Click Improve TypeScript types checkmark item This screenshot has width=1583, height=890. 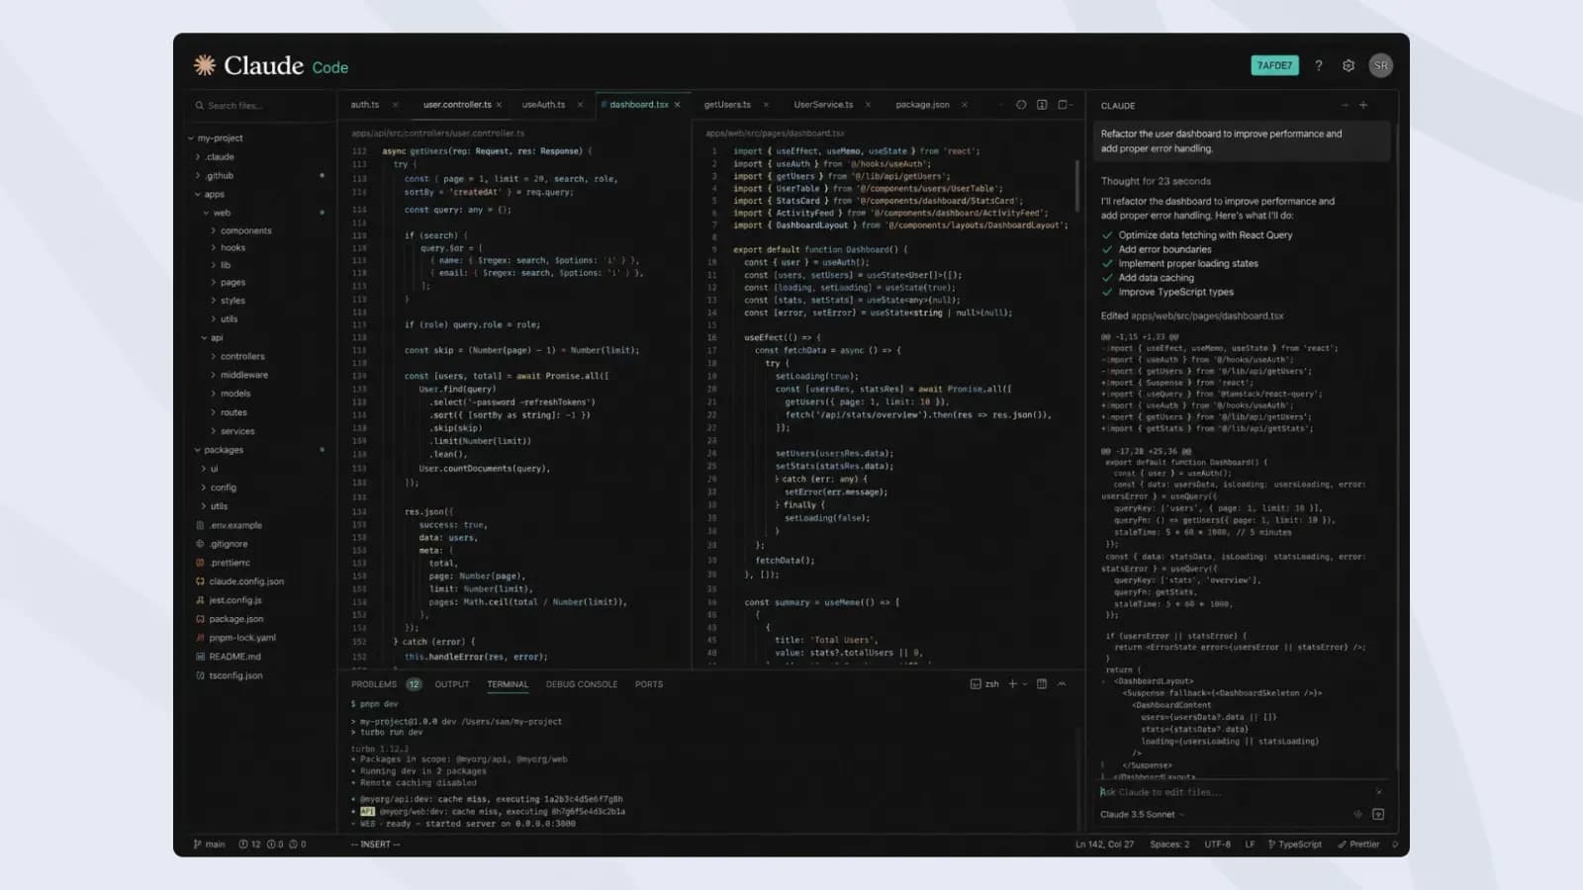pyautogui.click(x=1167, y=292)
